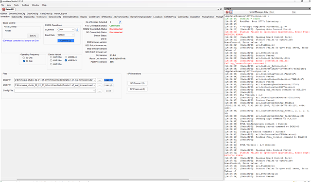Refresh the number of devices detected
Viewport: 311px width, 182px height.
120,22
